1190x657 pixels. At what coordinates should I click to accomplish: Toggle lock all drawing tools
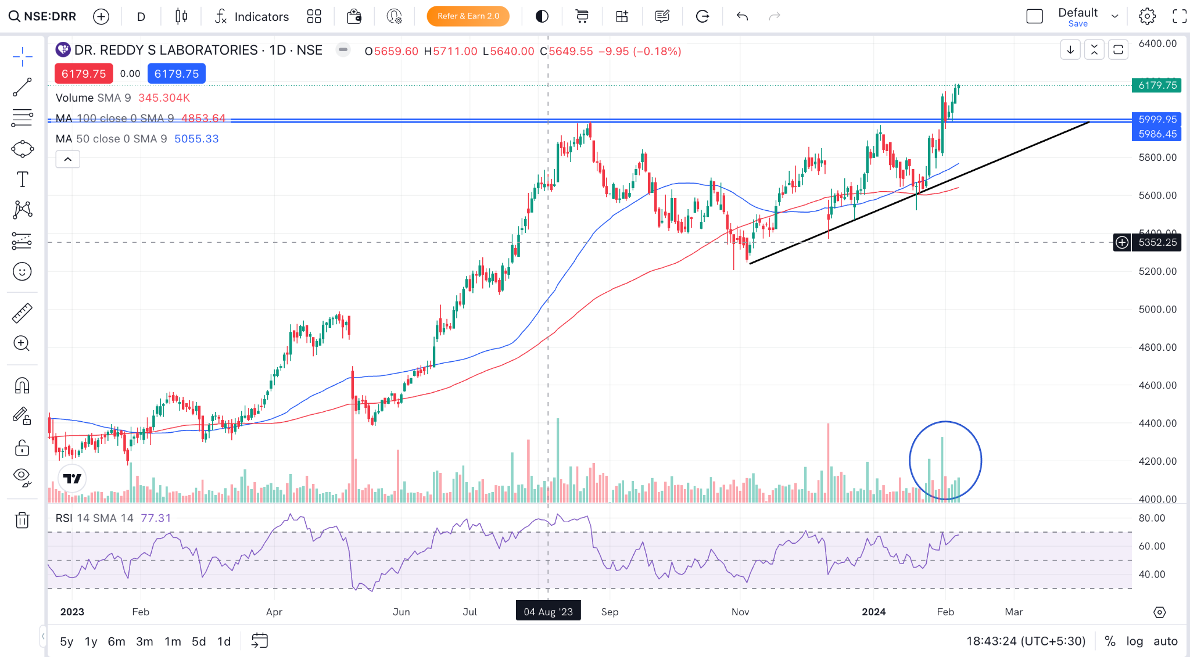coord(22,447)
